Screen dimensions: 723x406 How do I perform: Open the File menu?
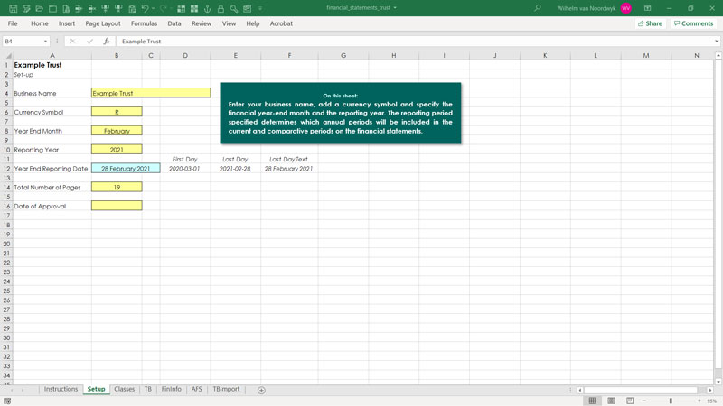pyautogui.click(x=13, y=23)
